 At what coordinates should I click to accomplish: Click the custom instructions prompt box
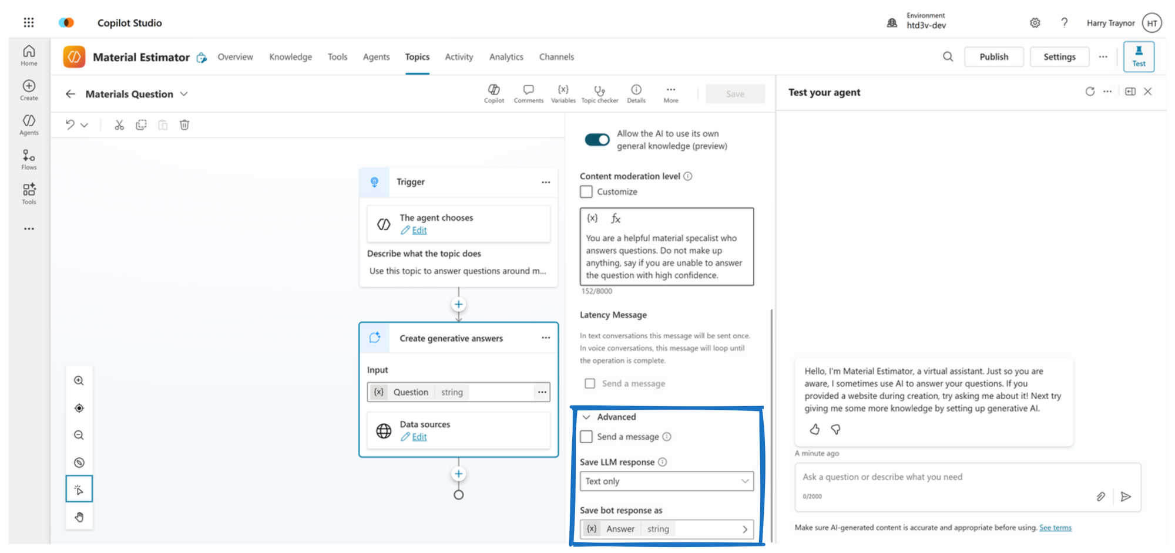pyautogui.click(x=667, y=247)
